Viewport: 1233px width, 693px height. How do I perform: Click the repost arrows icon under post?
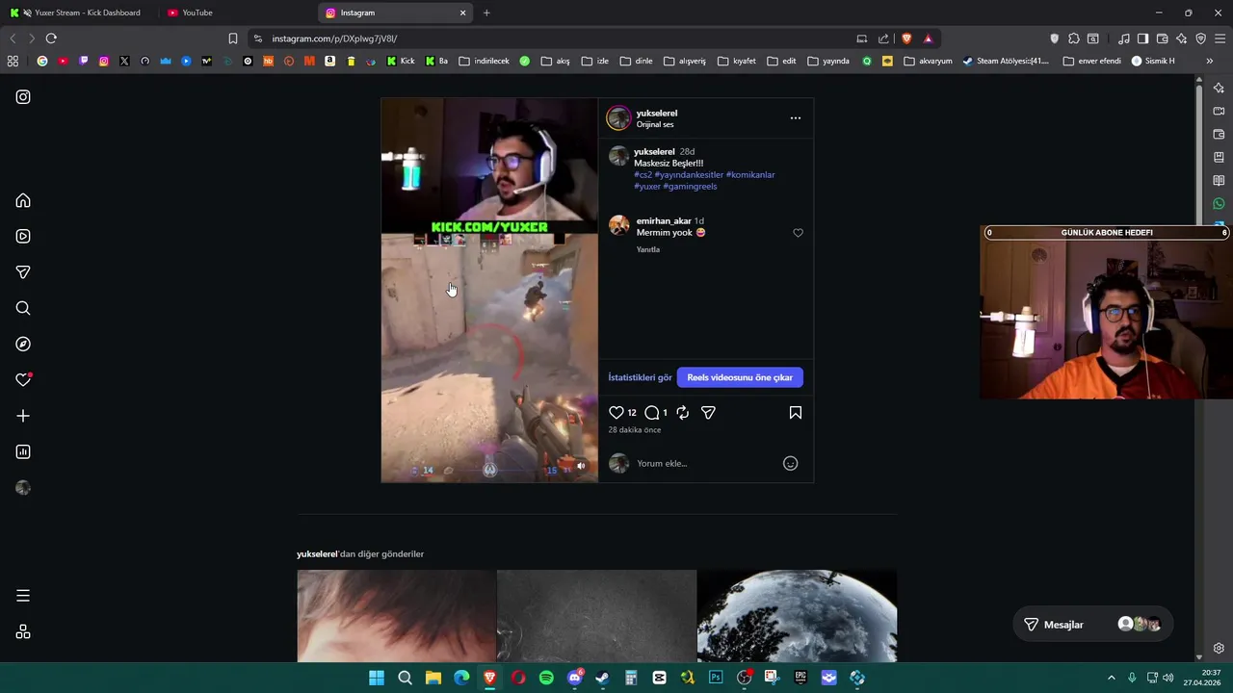coord(682,412)
